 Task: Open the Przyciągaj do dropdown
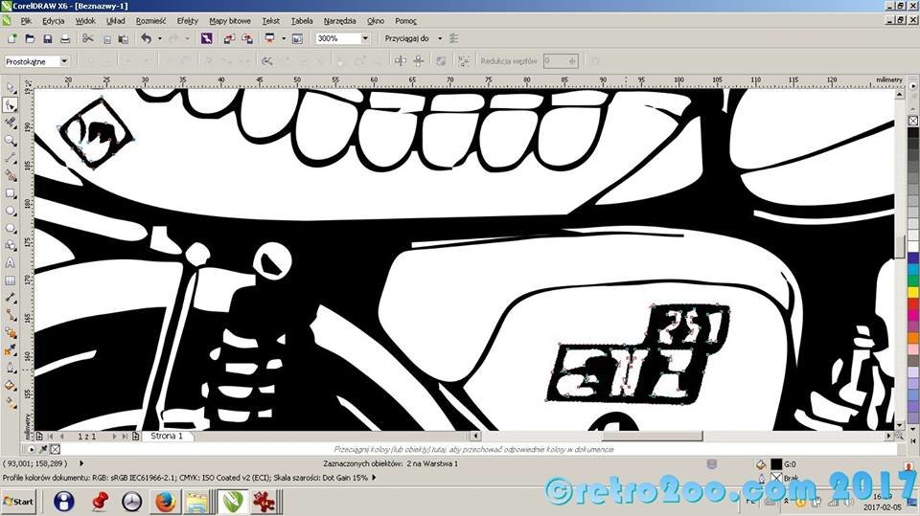(439, 38)
